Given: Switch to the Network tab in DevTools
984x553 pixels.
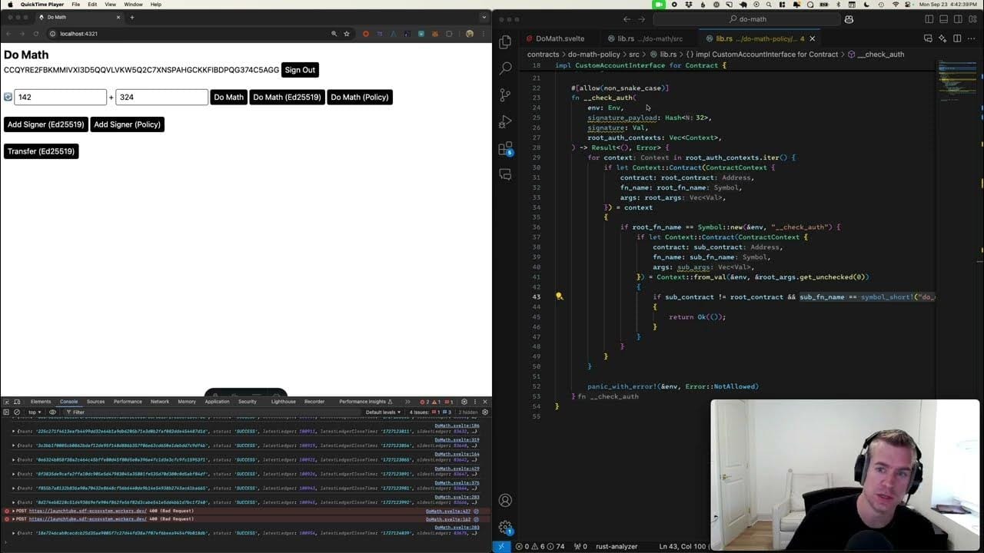Looking at the screenshot, I should pyautogui.click(x=160, y=402).
